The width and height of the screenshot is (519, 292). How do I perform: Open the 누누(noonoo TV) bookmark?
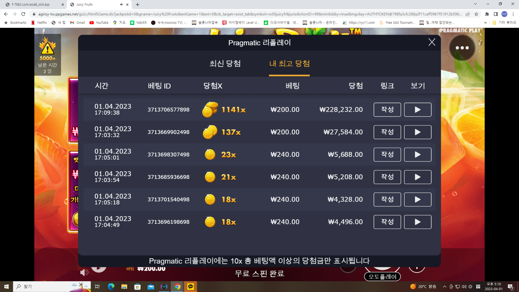pos(169,23)
